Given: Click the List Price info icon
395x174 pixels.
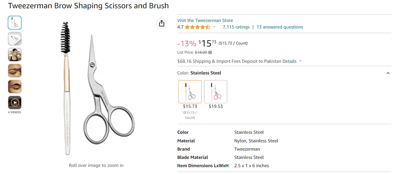Looking at the screenshot, I should 210,52.
